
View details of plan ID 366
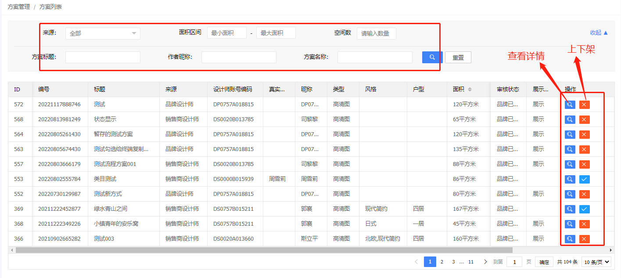(x=570, y=239)
